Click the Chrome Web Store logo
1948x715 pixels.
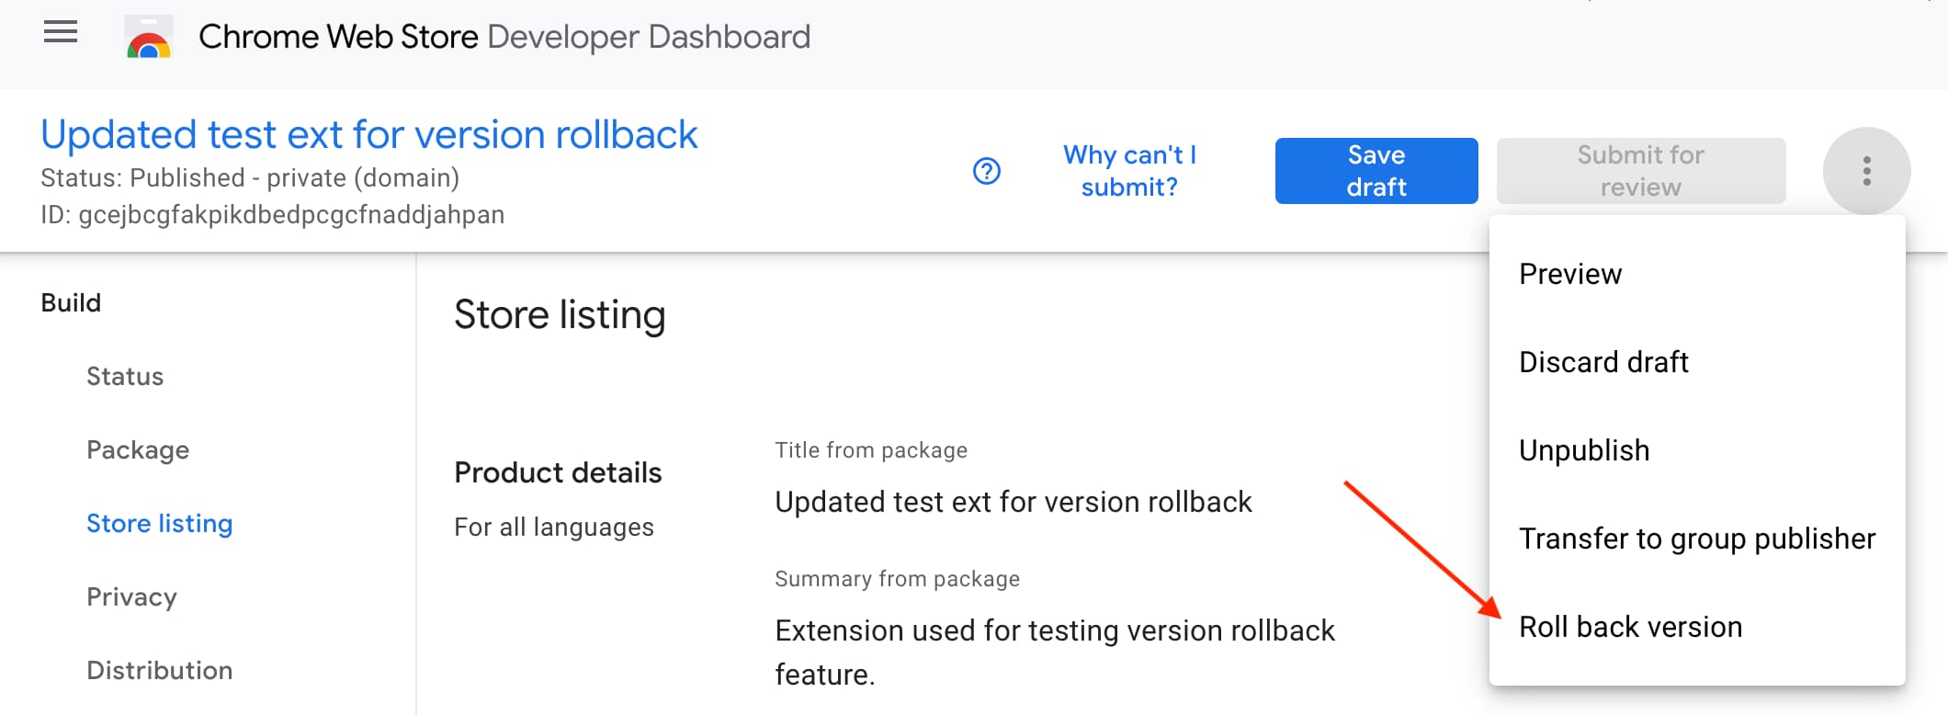pos(149,38)
